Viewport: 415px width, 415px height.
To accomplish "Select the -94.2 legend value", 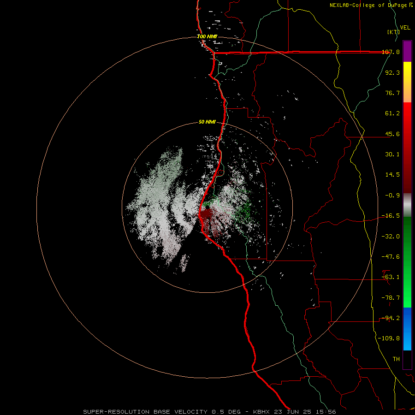I will pos(391,318).
